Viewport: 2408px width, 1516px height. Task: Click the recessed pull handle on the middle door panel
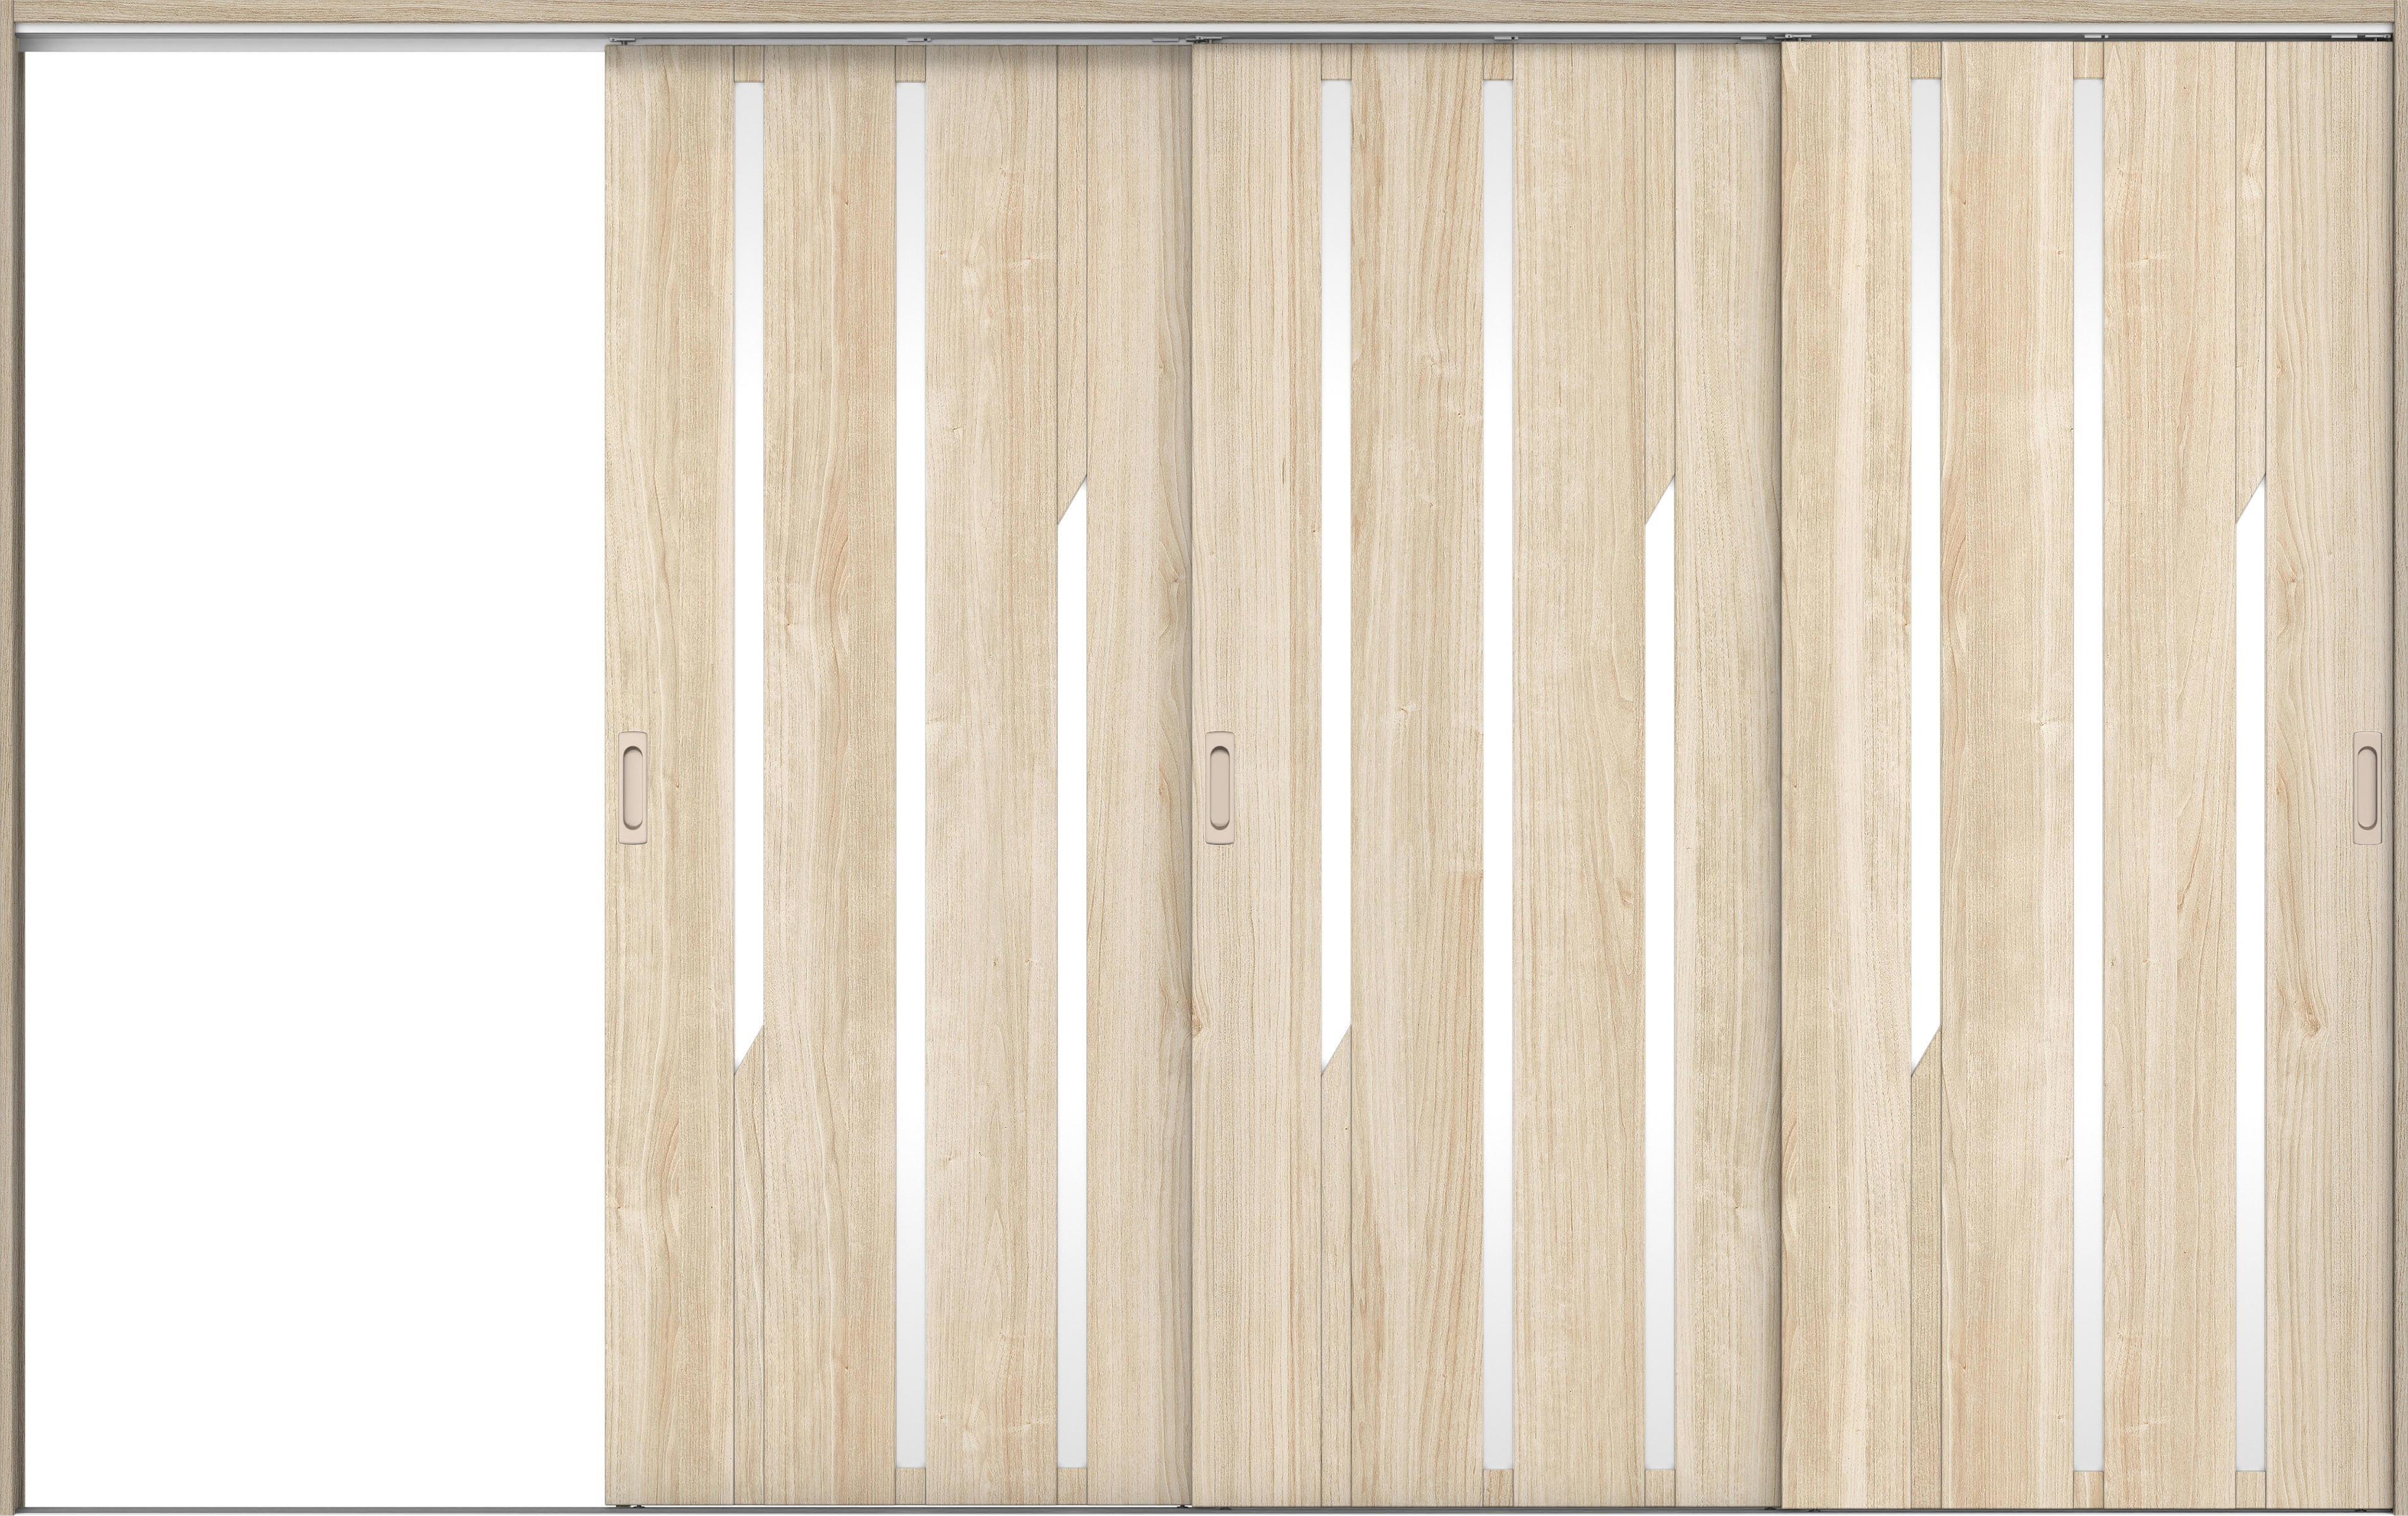[1220, 787]
